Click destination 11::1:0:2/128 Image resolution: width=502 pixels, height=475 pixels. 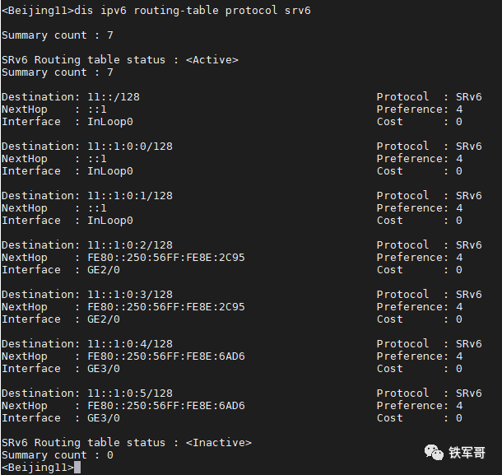pos(130,245)
